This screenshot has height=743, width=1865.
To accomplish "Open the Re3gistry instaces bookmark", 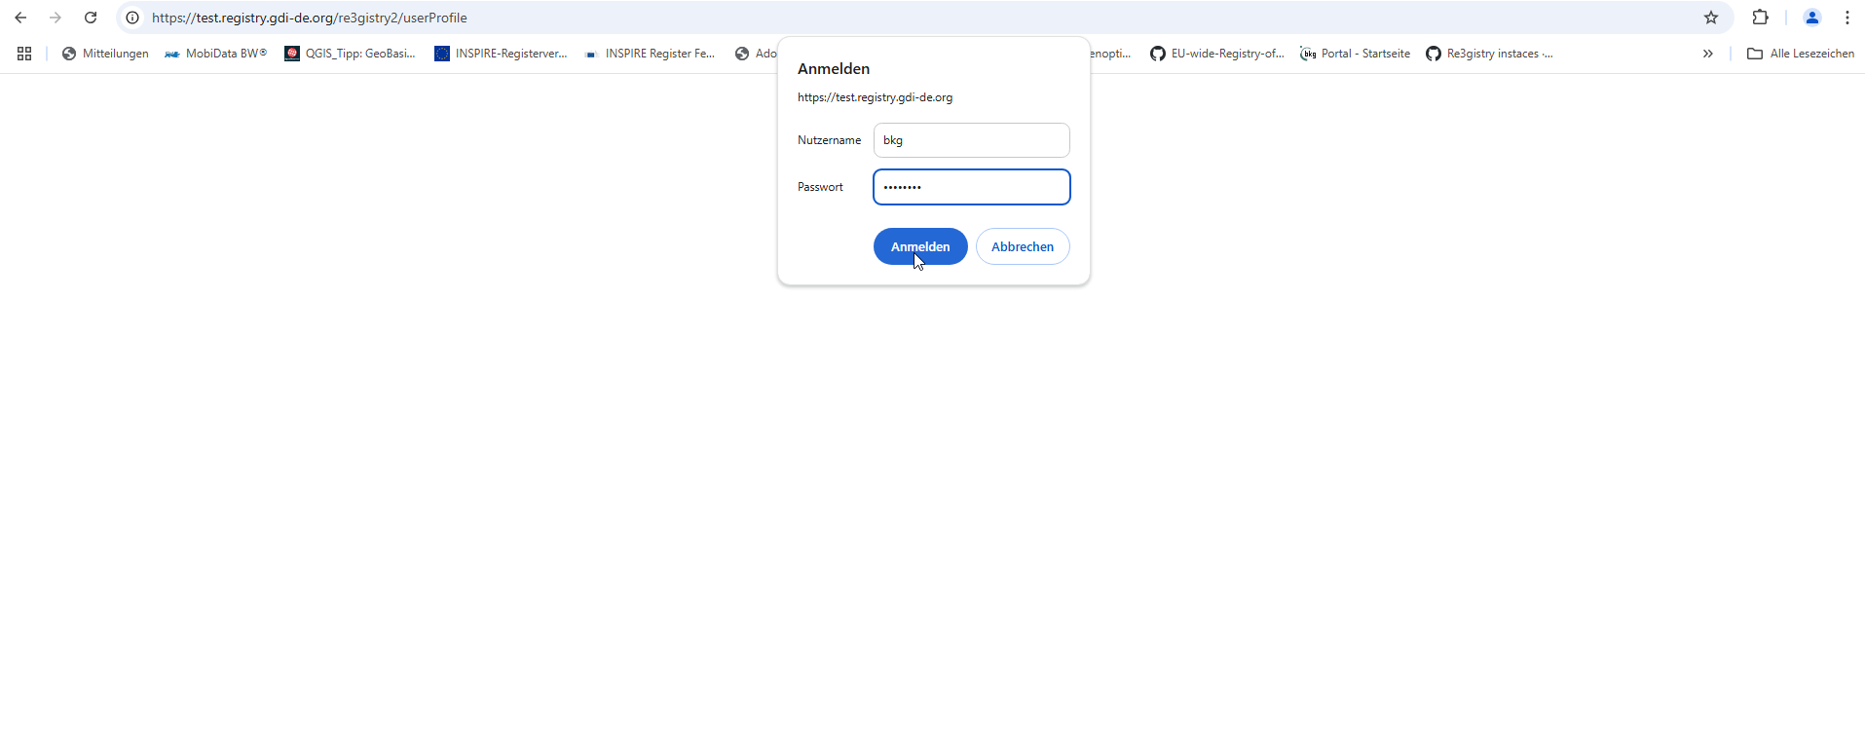I will 1490,54.
